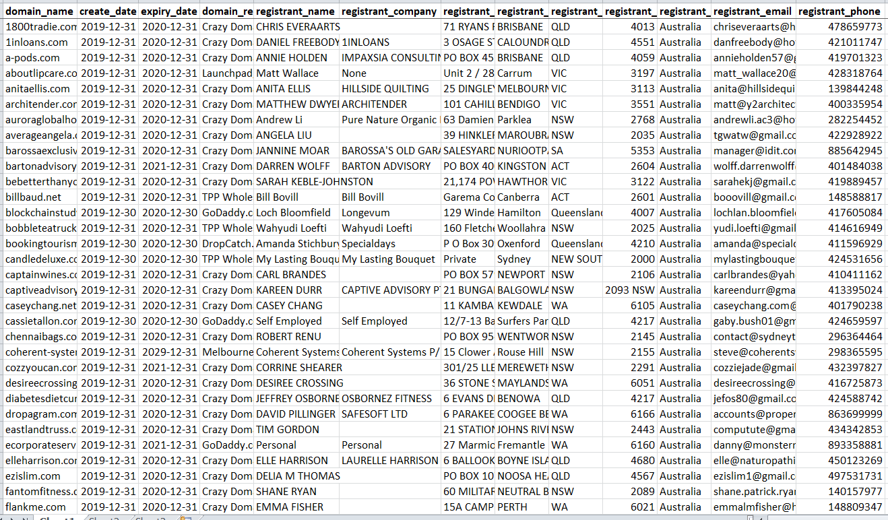
Task: Select the ROBERT RENU cell
Action: click(296, 337)
